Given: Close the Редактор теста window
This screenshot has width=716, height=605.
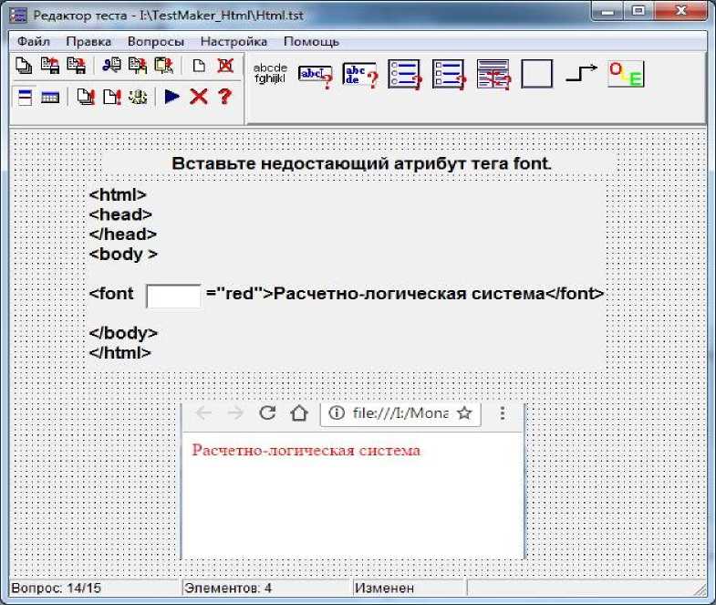Looking at the screenshot, I should tap(680, 11).
